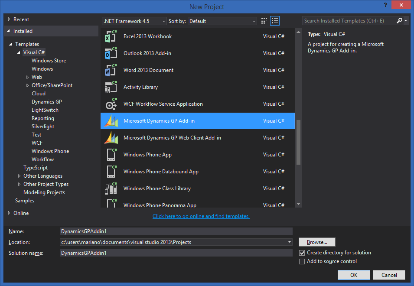Viewport: 414px width, 286px height.
Task: Open the dialog help question mark
Action: coord(385,6)
